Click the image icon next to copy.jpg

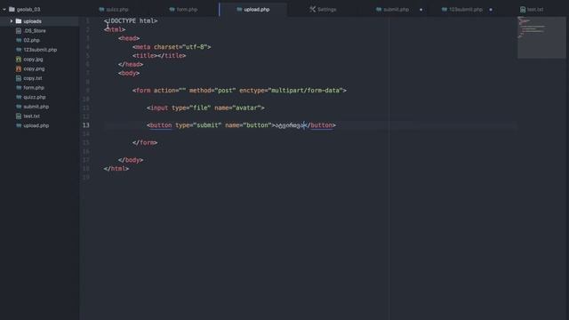click(19, 60)
